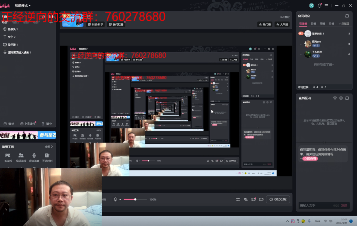Expand 全部 common tools list
Viewport: 357px width, 226px height.
49,147
